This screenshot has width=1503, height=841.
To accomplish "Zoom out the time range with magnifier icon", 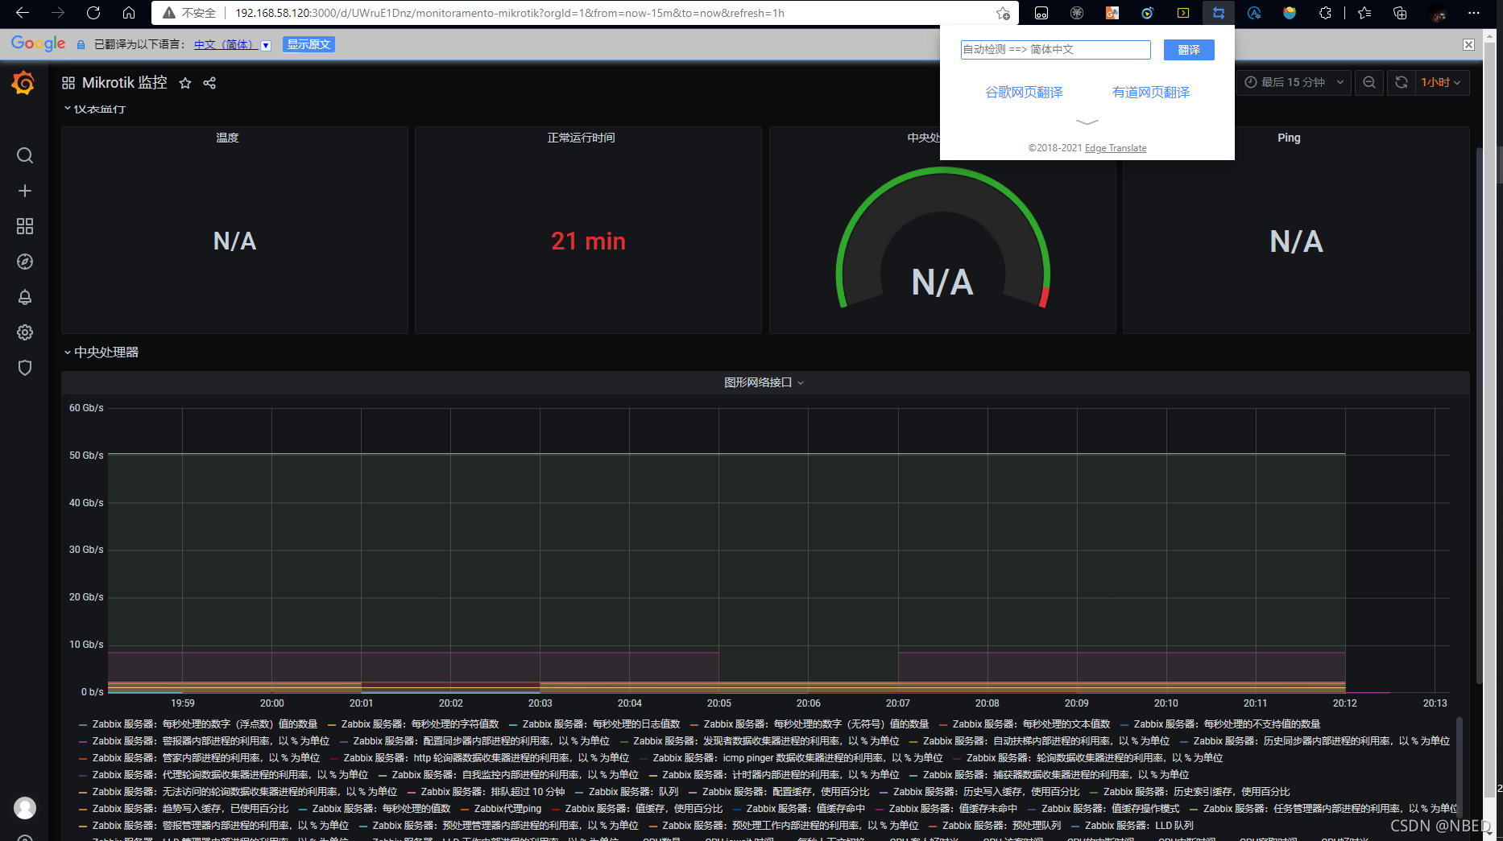I will [1369, 82].
